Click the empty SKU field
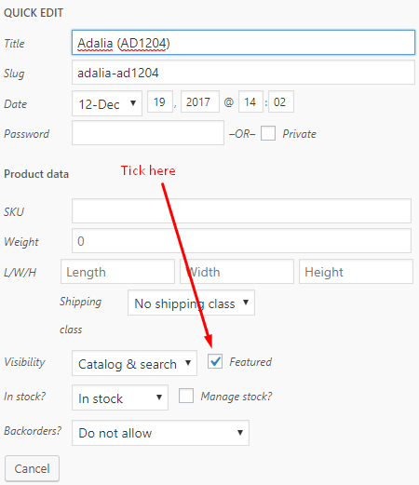This screenshot has width=419, height=485. 242,211
